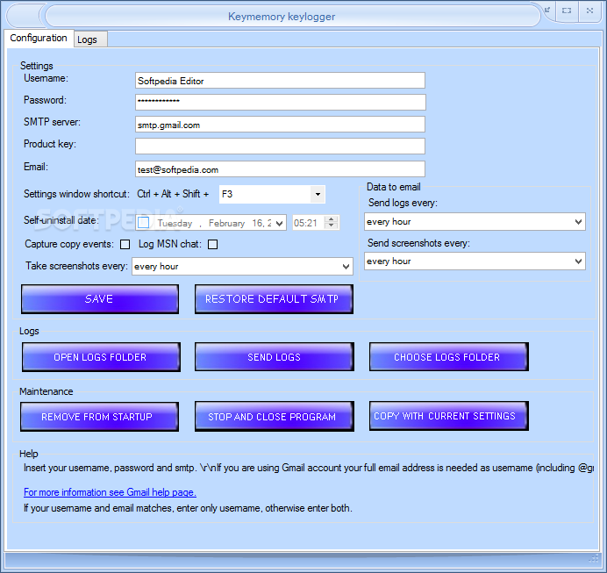Maximize the Keymemory keylogger window
The height and width of the screenshot is (573, 607).
pyautogui.click(x=567, y=11)
